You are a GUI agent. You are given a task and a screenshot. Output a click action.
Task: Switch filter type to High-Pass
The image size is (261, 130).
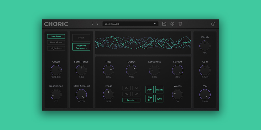coord(56,48)
